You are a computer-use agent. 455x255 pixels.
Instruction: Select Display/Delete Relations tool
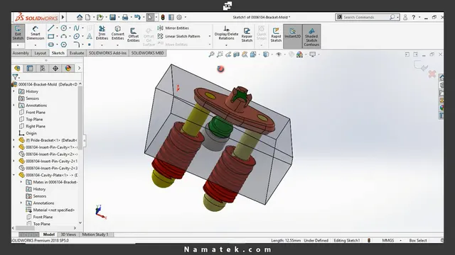pos(226,33)
